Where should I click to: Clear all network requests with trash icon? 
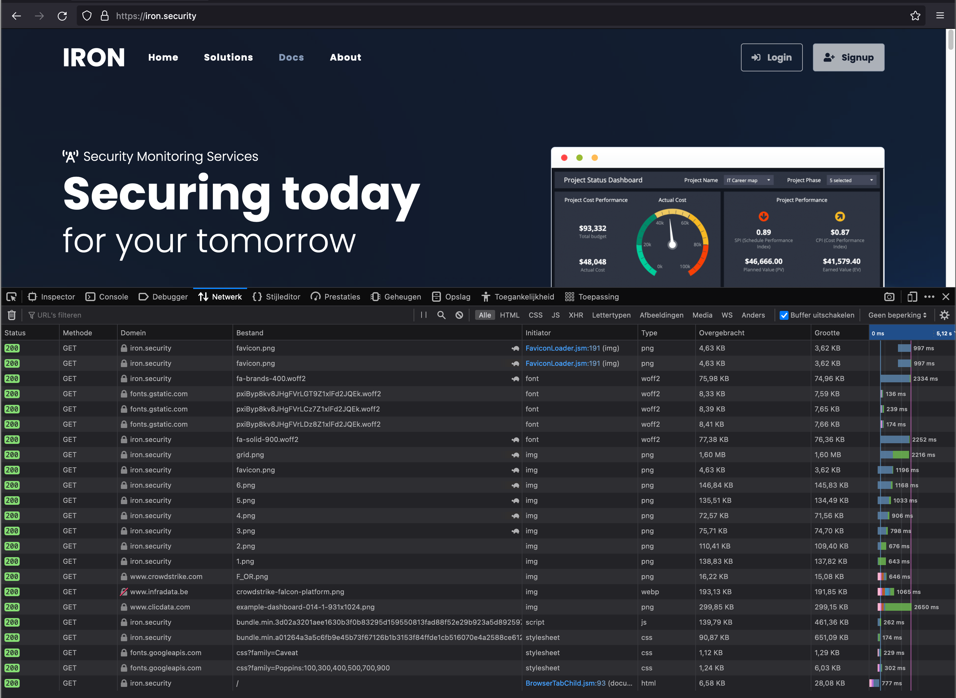(x=11, y=315)
